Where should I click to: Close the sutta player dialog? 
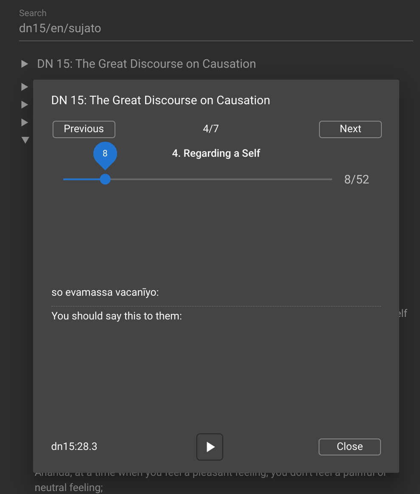click(x=350, y=447)
